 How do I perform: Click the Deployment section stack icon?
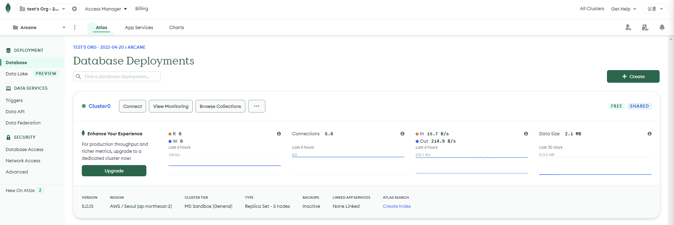pos(8,50)
